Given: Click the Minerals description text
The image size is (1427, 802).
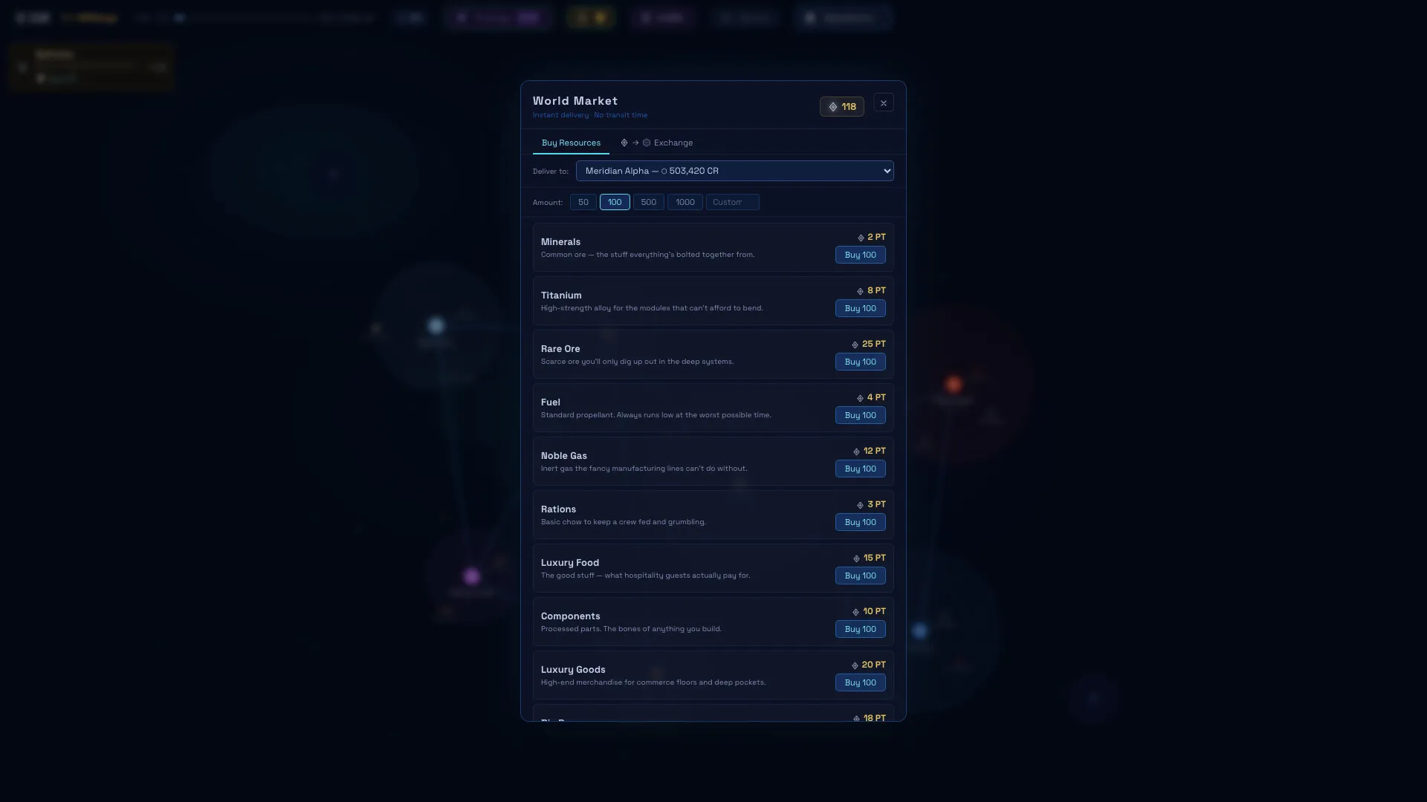Looking at the screenshot, I should pyautogui.click(x=647, y=255).
